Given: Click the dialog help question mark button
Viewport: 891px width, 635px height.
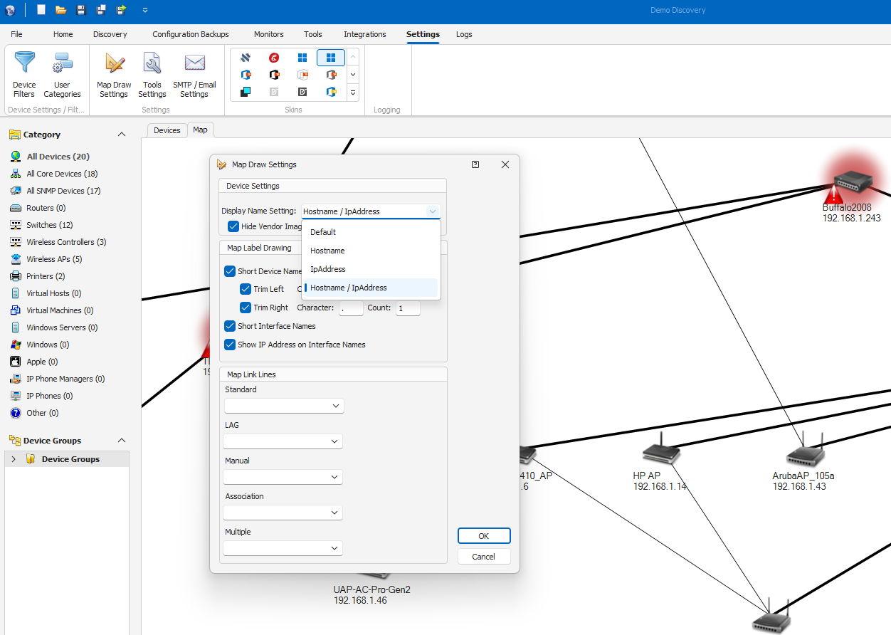Looking at the screenshot, I should pos(475,164).
